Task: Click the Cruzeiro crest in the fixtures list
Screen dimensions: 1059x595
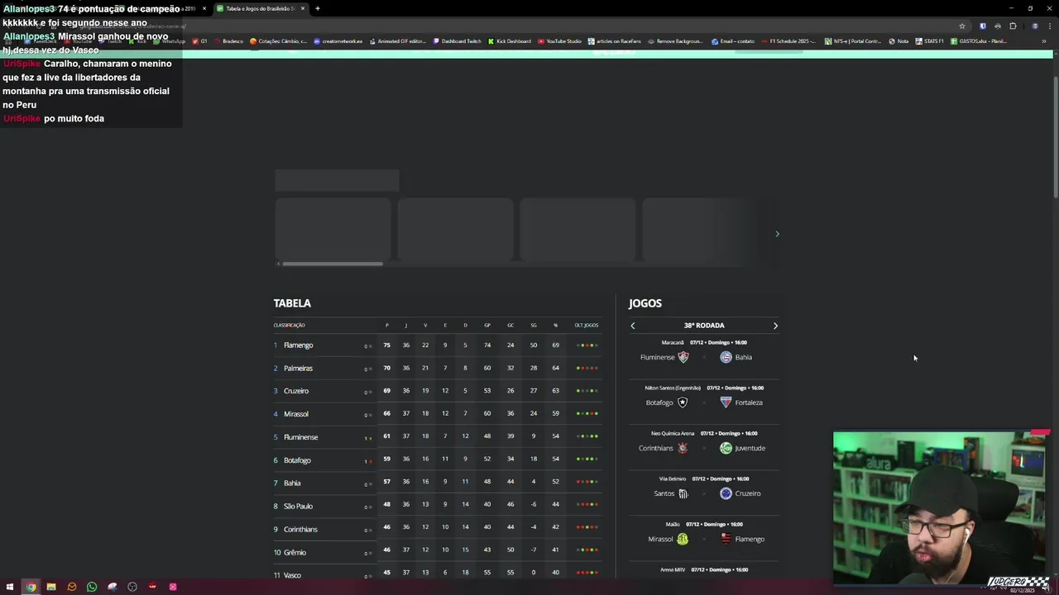Action: coord(726,493)
